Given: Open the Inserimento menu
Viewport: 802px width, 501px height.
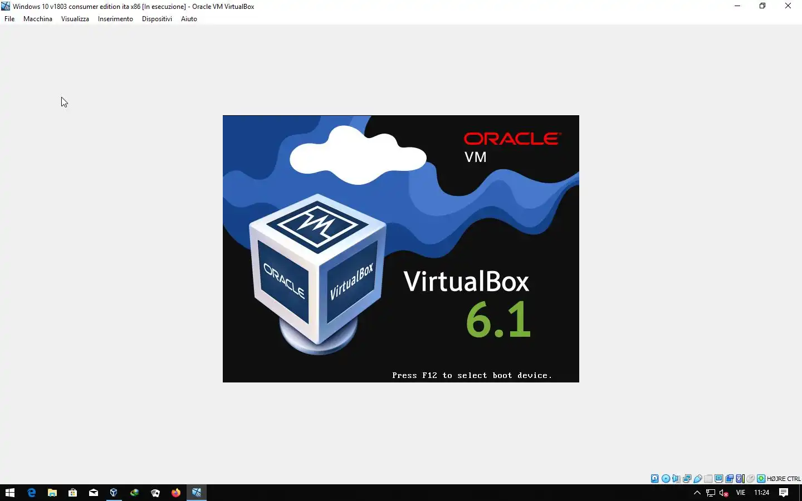Looking at the screenshot, I should (115, 19).
